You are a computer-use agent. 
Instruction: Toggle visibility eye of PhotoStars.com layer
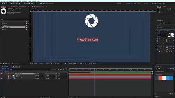coord(1,73)
